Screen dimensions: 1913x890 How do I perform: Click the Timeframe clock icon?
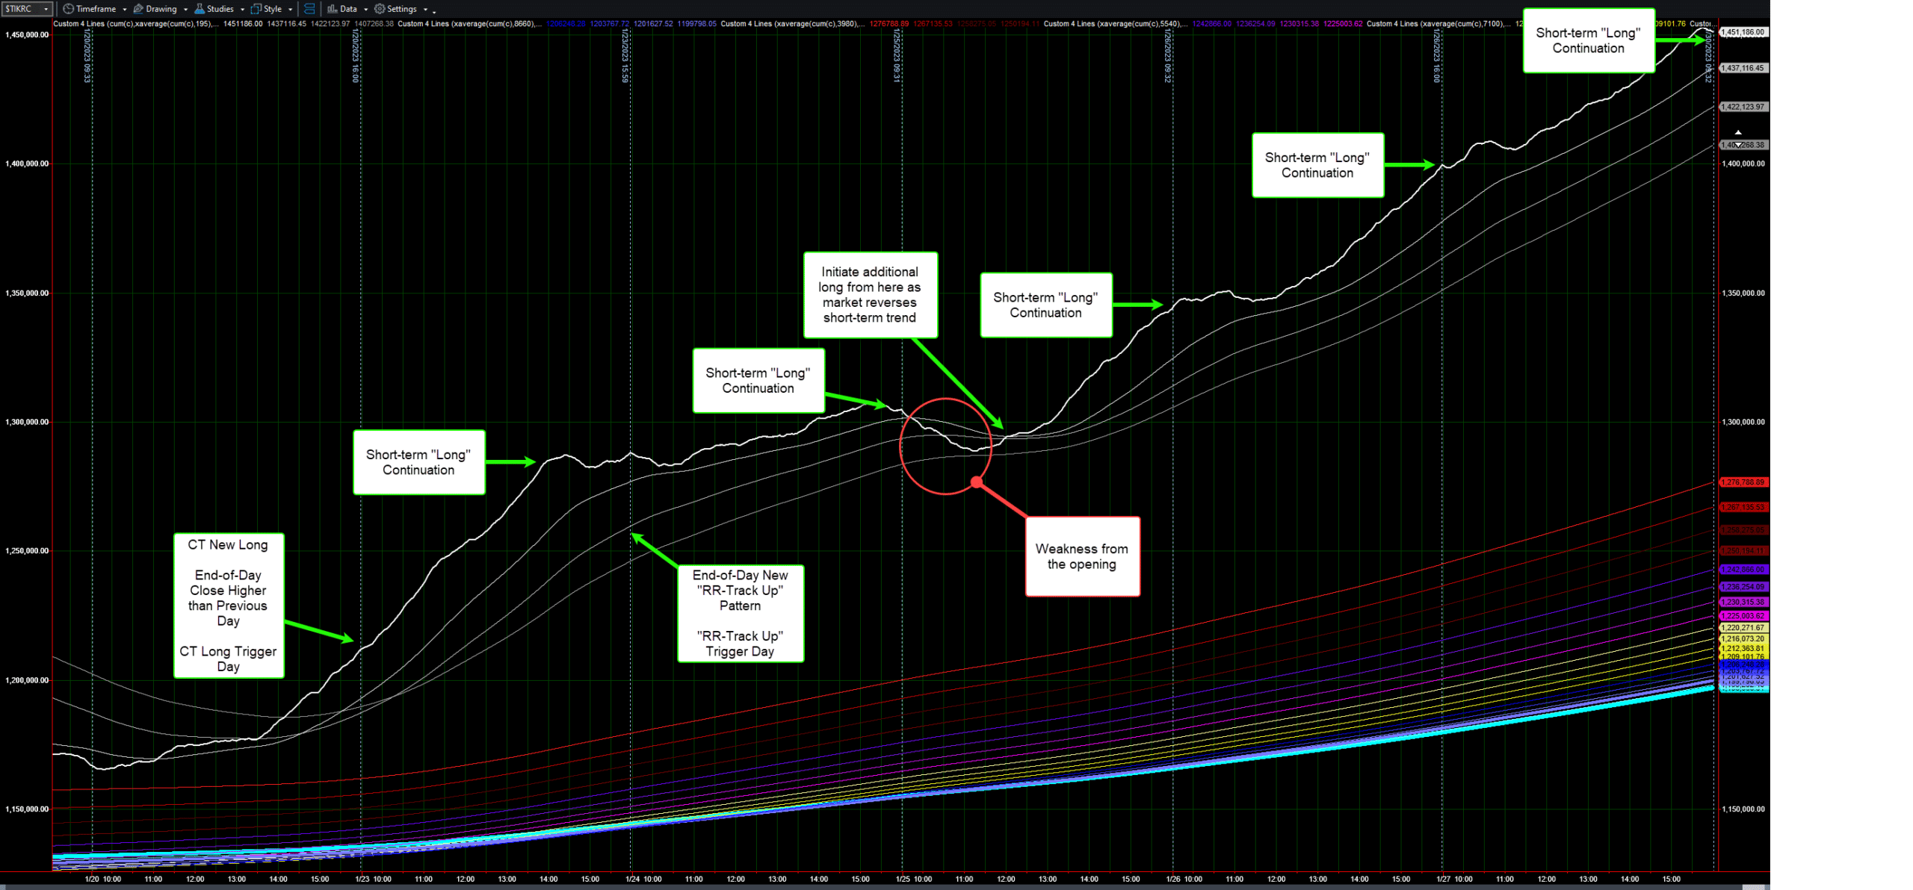[68, 9]
